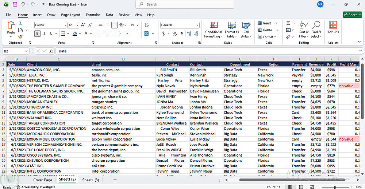Apply percent style format
Image resolution: width=365 pixels, height=189 pixels.
[174, 34]
